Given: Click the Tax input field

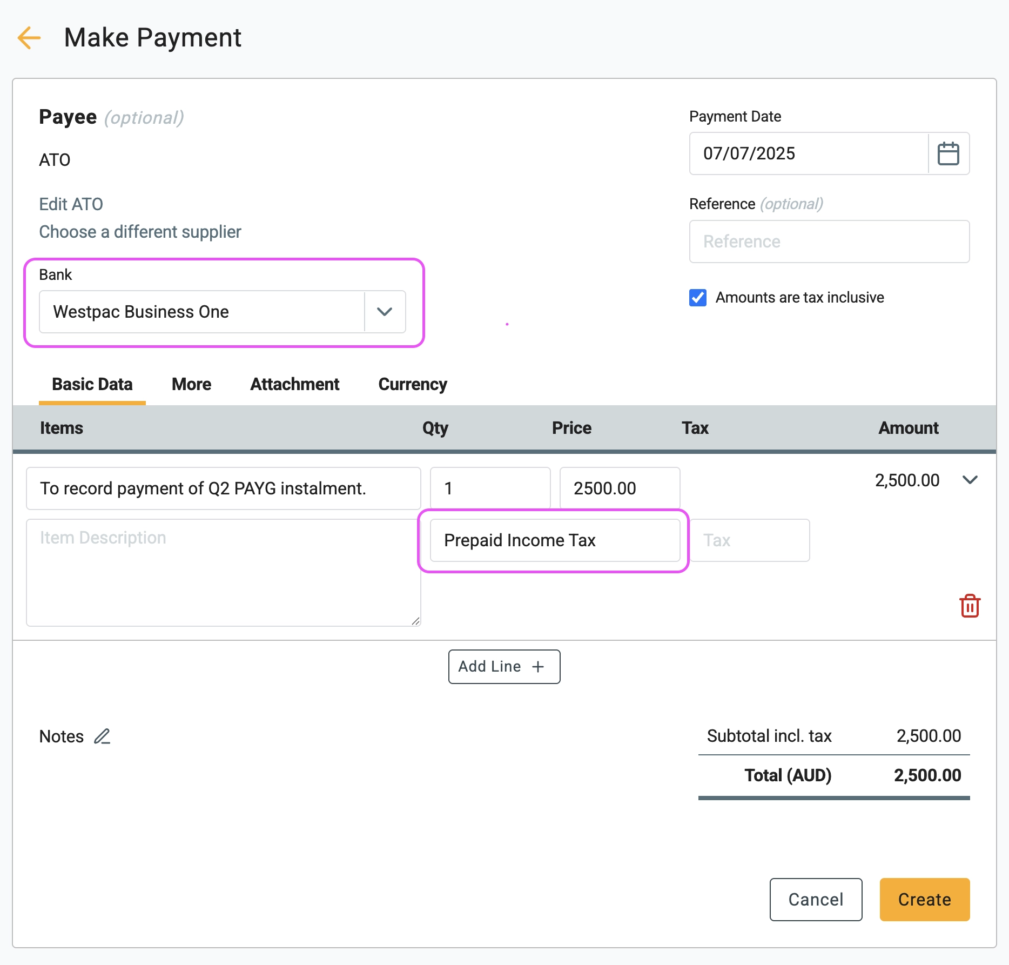Looking at the screenshot, I should tap(750, 540).
